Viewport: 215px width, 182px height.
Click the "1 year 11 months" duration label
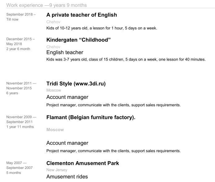pos(20,127)
